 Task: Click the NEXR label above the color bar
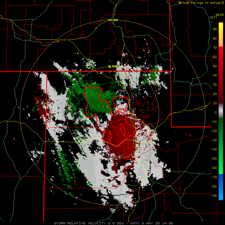[220, 15]
